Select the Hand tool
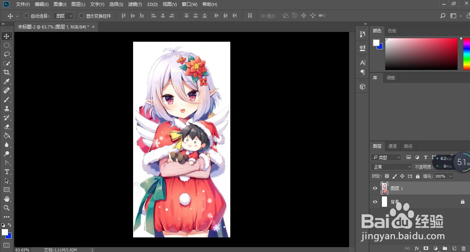470x252 pixels. point(7,199)
